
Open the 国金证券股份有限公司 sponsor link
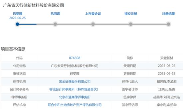74,81
